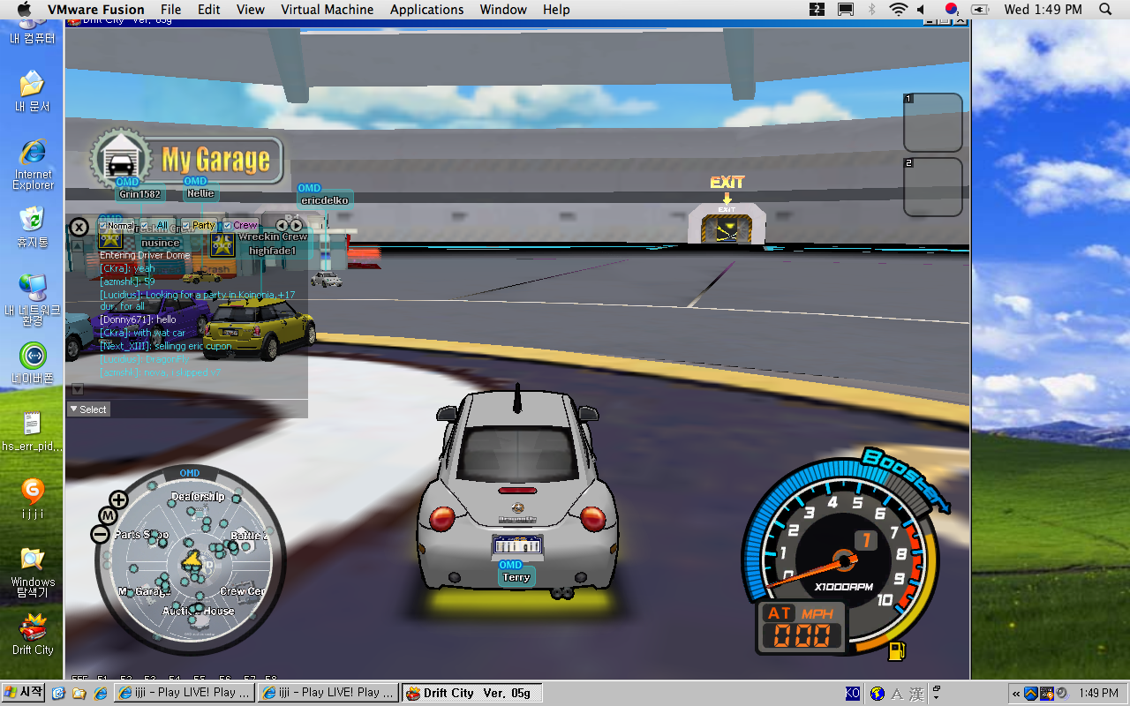This screenshot has height=706, width=1130.
Task: Toggle the All chat checkbox
Action: click(x=145, y=226)
